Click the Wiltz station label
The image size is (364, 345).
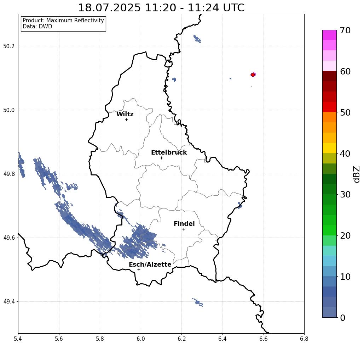[125, 114]
